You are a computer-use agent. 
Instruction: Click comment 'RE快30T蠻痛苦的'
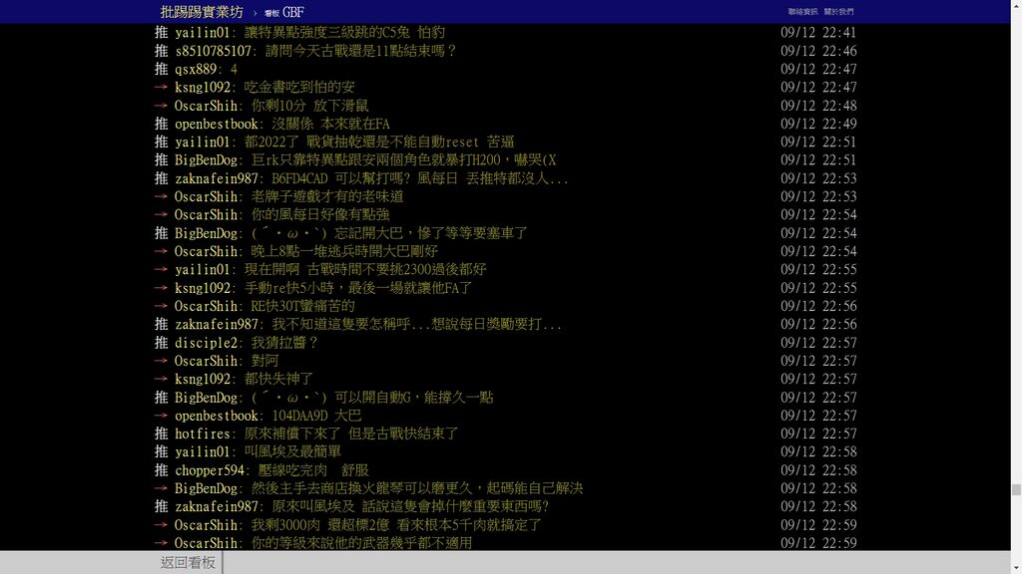[x=303, y=306]
